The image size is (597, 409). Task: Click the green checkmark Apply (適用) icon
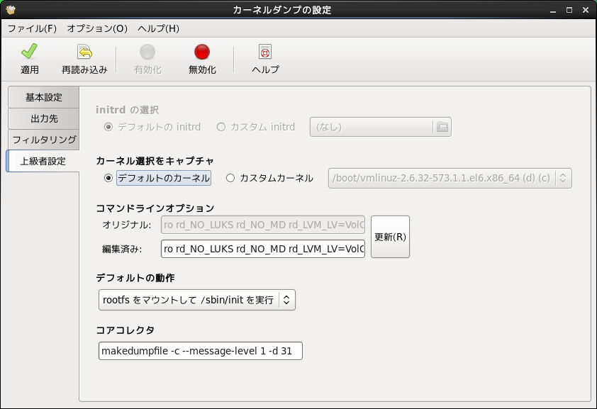(29, 52)
